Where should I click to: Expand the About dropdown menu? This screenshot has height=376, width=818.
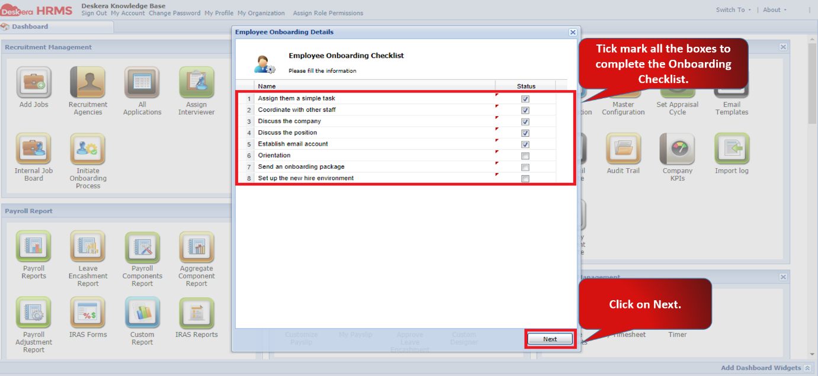775,9
